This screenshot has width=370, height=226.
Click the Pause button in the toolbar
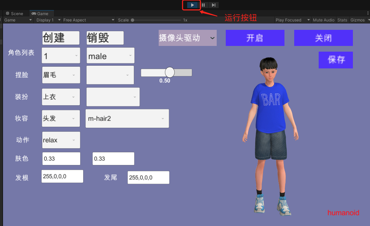tap(203, 5)
